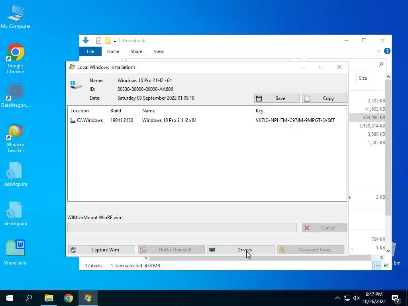The height and width of the screenshot is (306, 408).
Task: Click the New folder quick access icon
Action: click(x=108, y=41)
